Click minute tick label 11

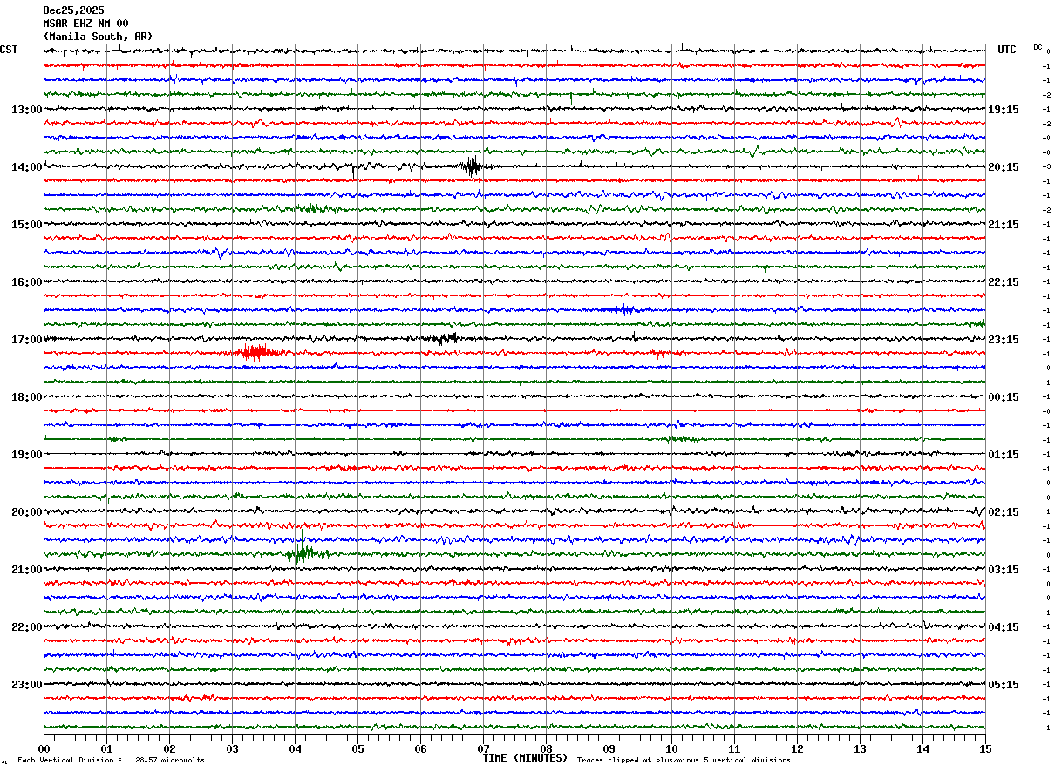point(734,748)
